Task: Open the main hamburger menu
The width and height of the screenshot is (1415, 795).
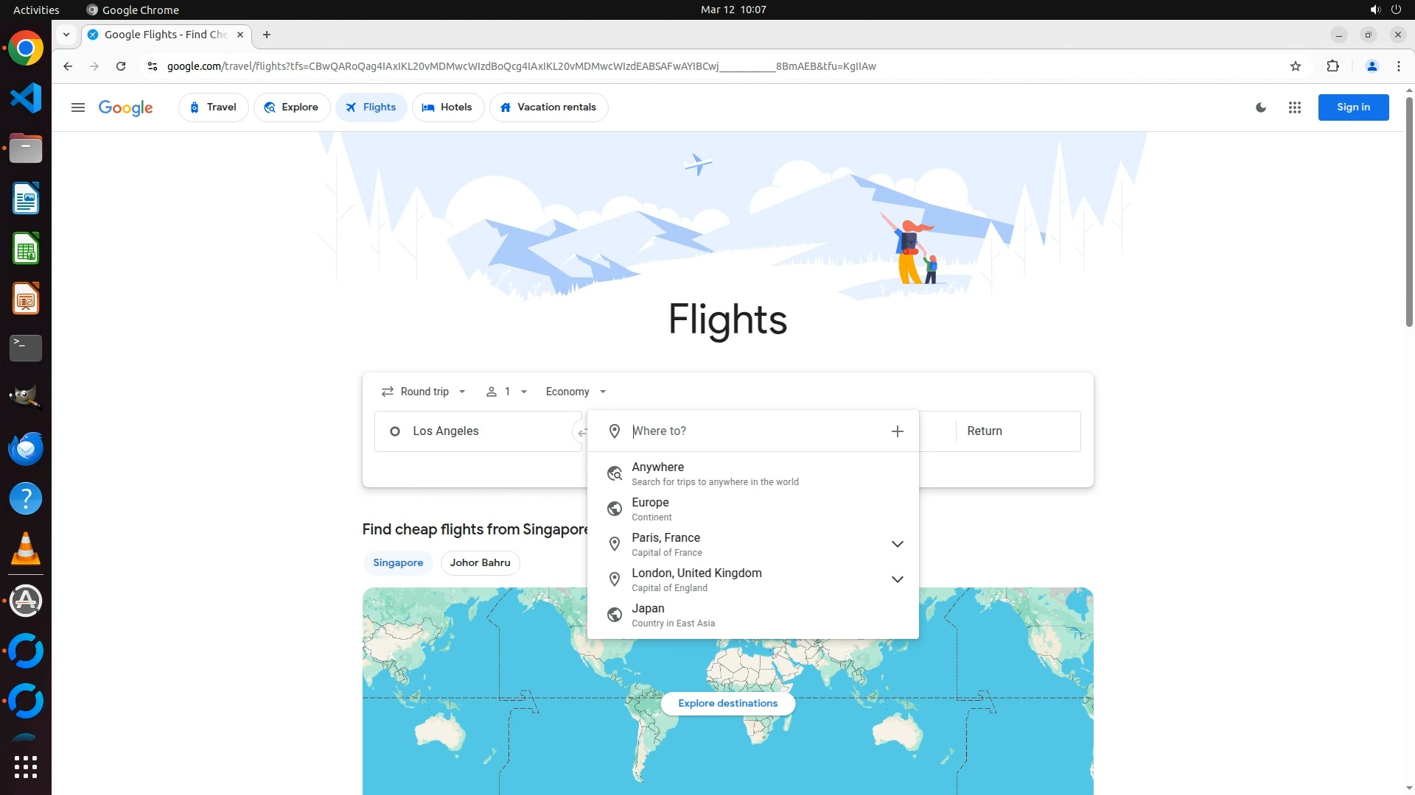Action: [x=78, y=107]
